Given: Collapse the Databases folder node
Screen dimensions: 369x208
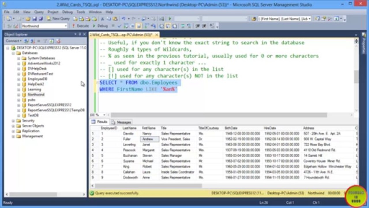Looking at the screenshot, I should click(x=13, y=53).
